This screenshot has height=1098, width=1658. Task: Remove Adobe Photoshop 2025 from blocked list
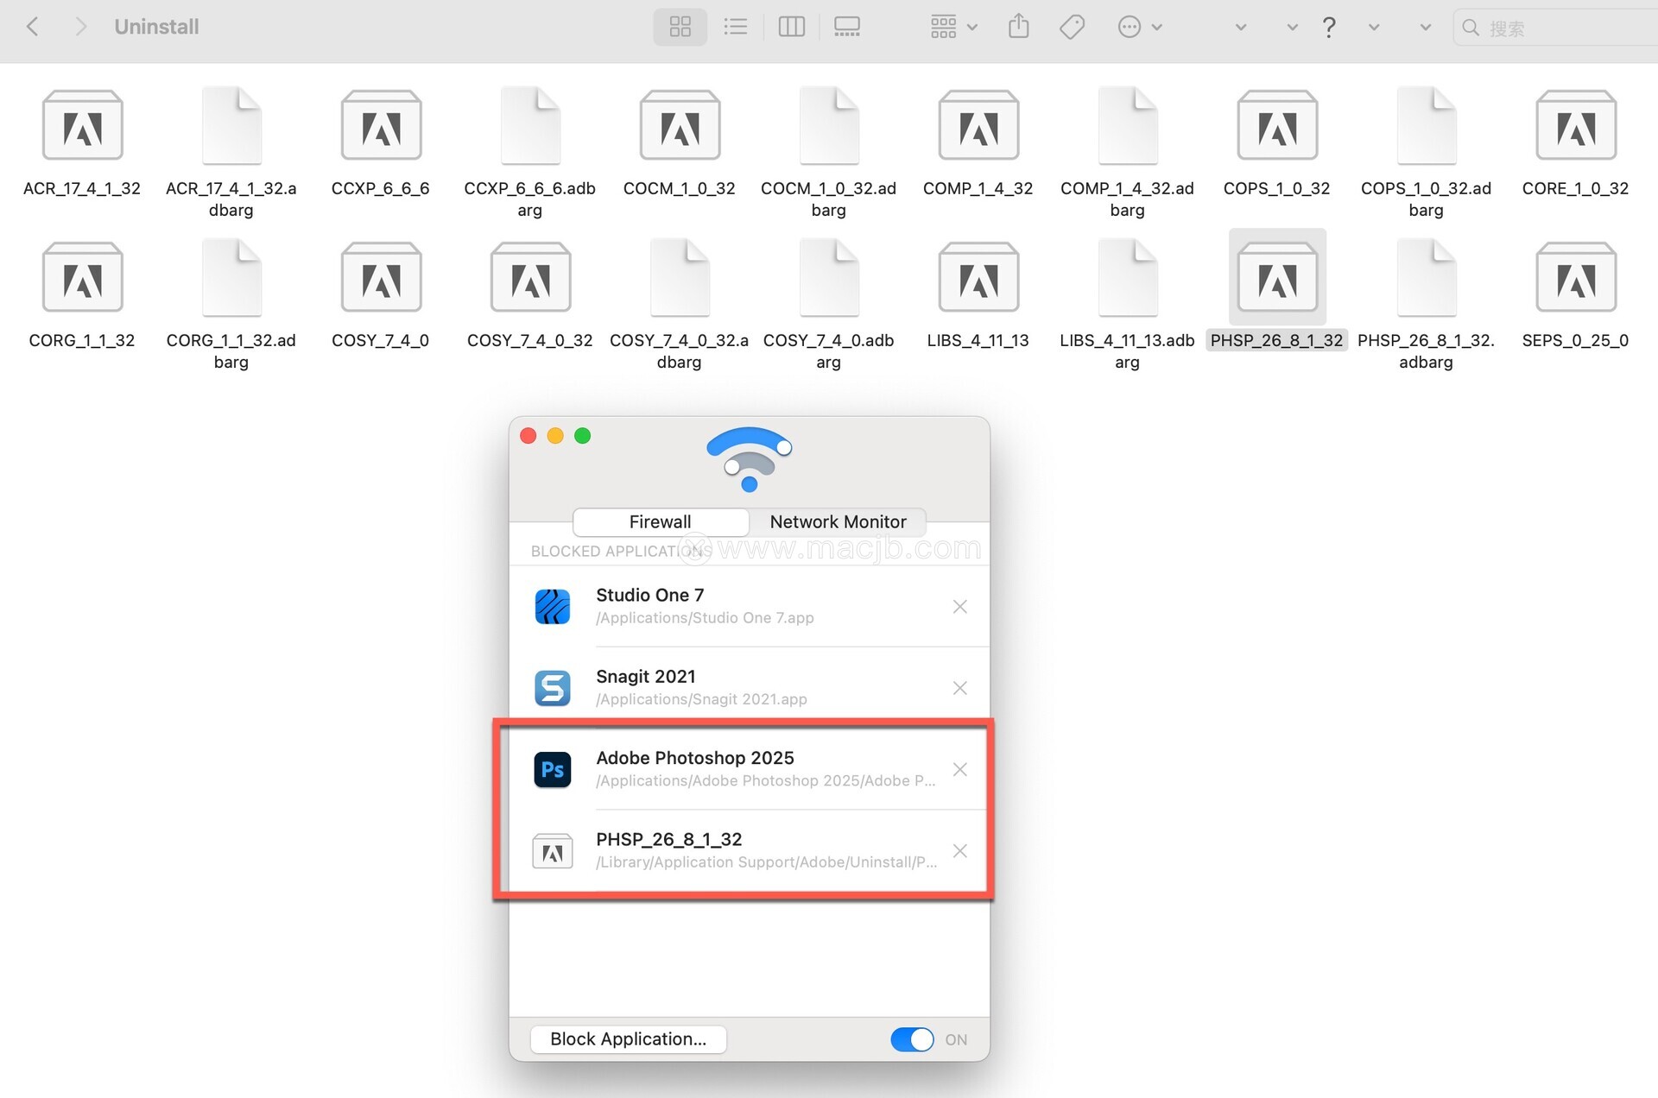pos(959,769)
